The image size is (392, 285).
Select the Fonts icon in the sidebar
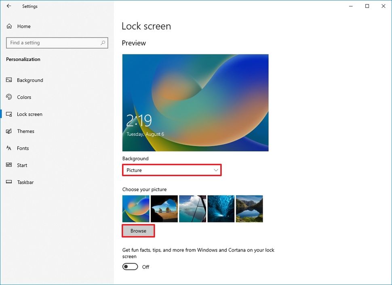pos(9,148)
